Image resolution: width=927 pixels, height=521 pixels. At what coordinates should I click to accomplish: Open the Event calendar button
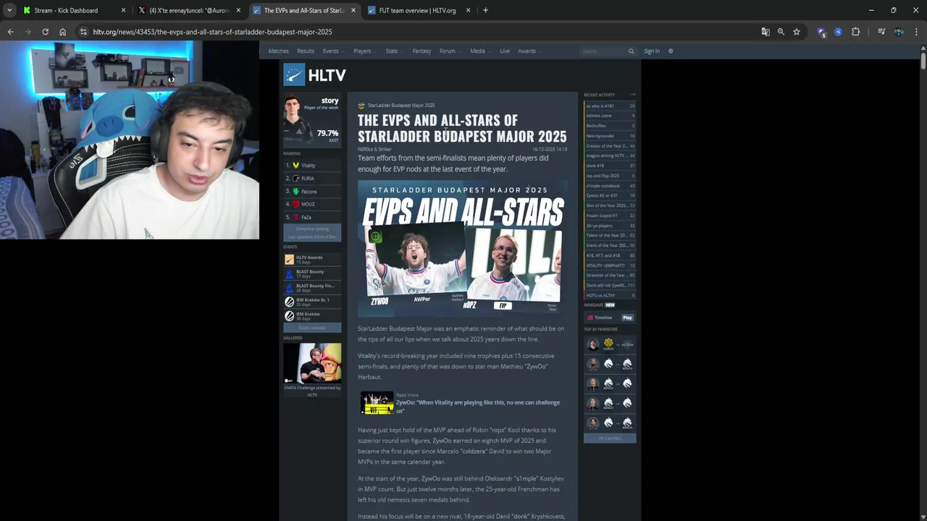pyautogui.click(x=312, y=328)
